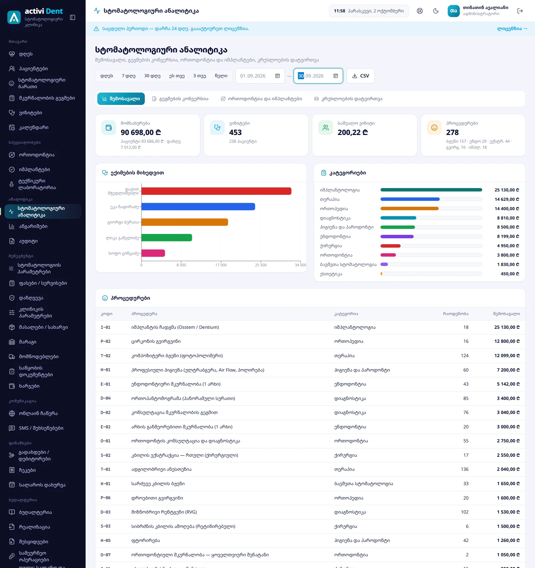Open დაზღვევა sidebar item
This screenshot has width=535, height=568.
tap(43, 298)
